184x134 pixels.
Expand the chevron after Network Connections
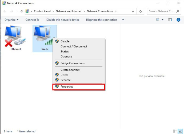coord(116,11)
